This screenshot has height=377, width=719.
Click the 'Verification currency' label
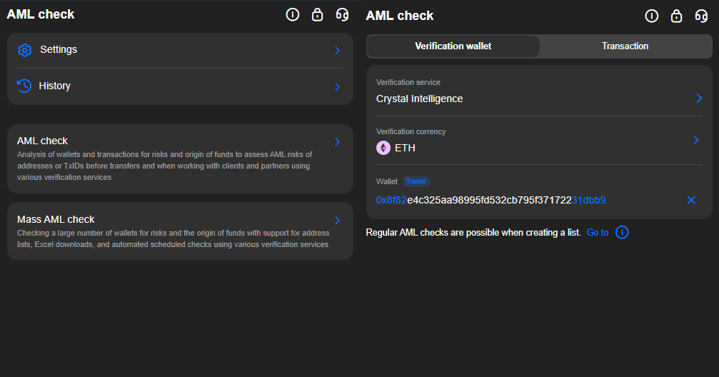(411, 131)
